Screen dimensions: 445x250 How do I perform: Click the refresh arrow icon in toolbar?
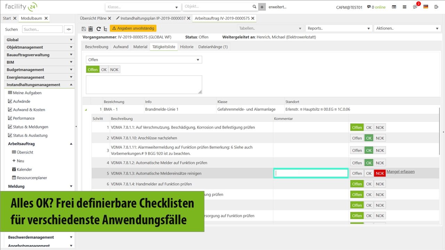click(98, 29)
